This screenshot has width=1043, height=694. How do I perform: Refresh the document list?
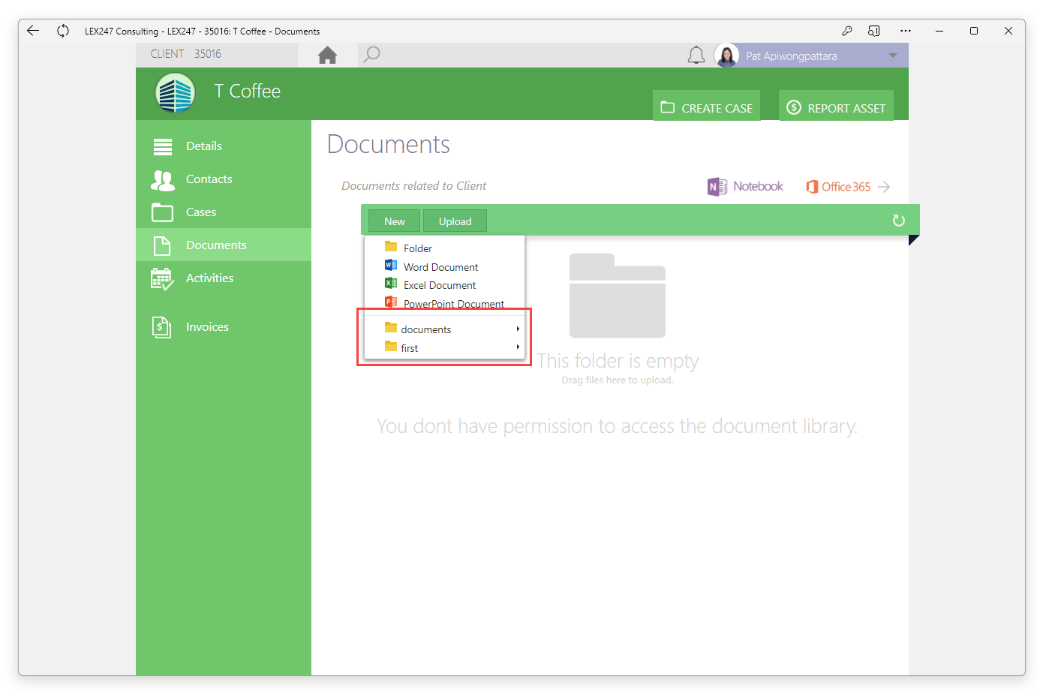[898, 221]
